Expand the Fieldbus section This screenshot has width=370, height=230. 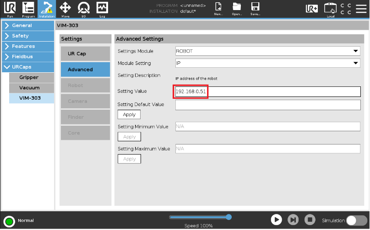(x=28, y=57)
